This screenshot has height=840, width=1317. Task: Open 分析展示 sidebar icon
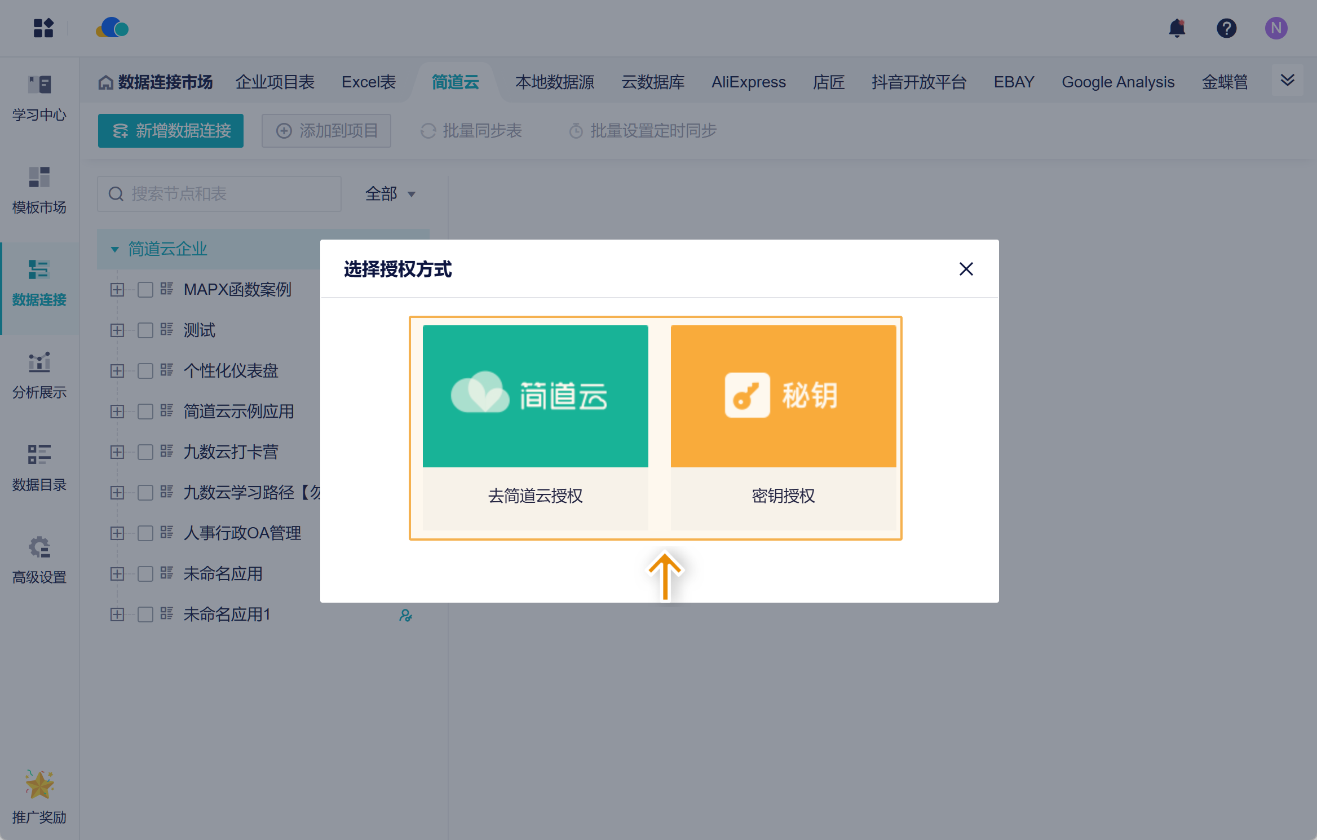pyautogui.click(x=39, y=375)
